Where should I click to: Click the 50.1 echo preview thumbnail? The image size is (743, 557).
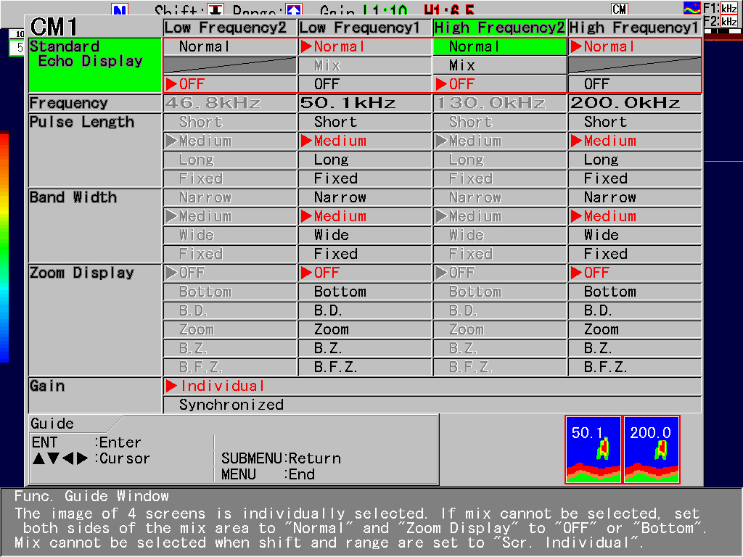593,449
